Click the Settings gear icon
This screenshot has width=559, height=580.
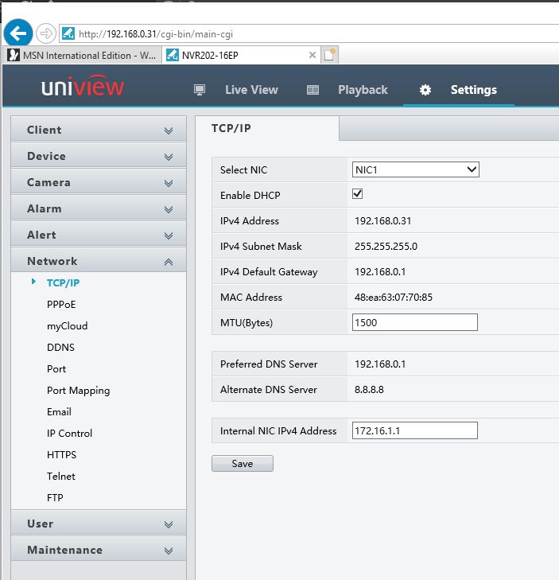tap(425, 90)
